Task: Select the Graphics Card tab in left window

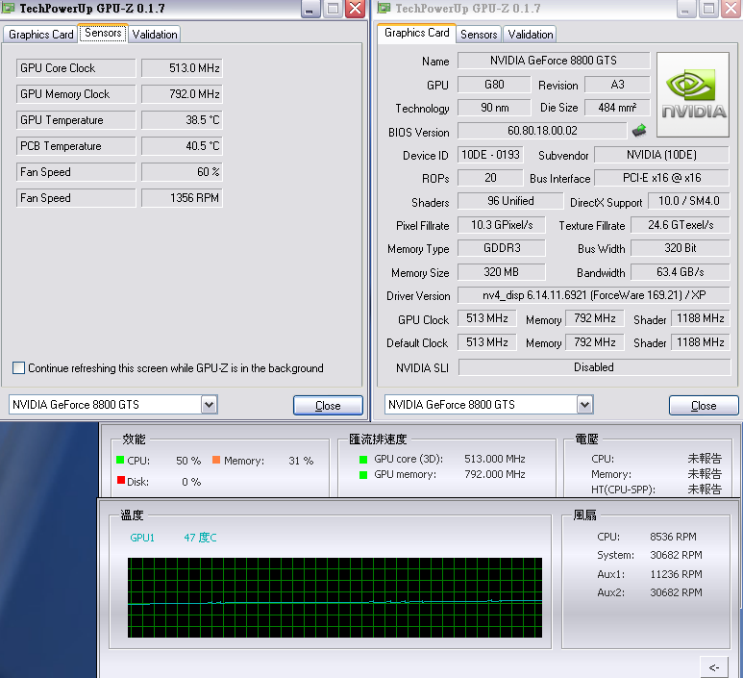Action: pyautogui.click(x=41, y=35)
